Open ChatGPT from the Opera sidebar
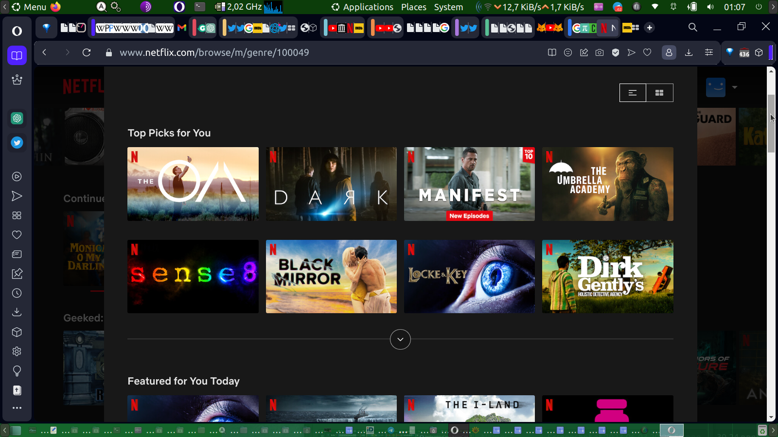The width and height of the screenshot is (778, 437). (x=17, y=118)
